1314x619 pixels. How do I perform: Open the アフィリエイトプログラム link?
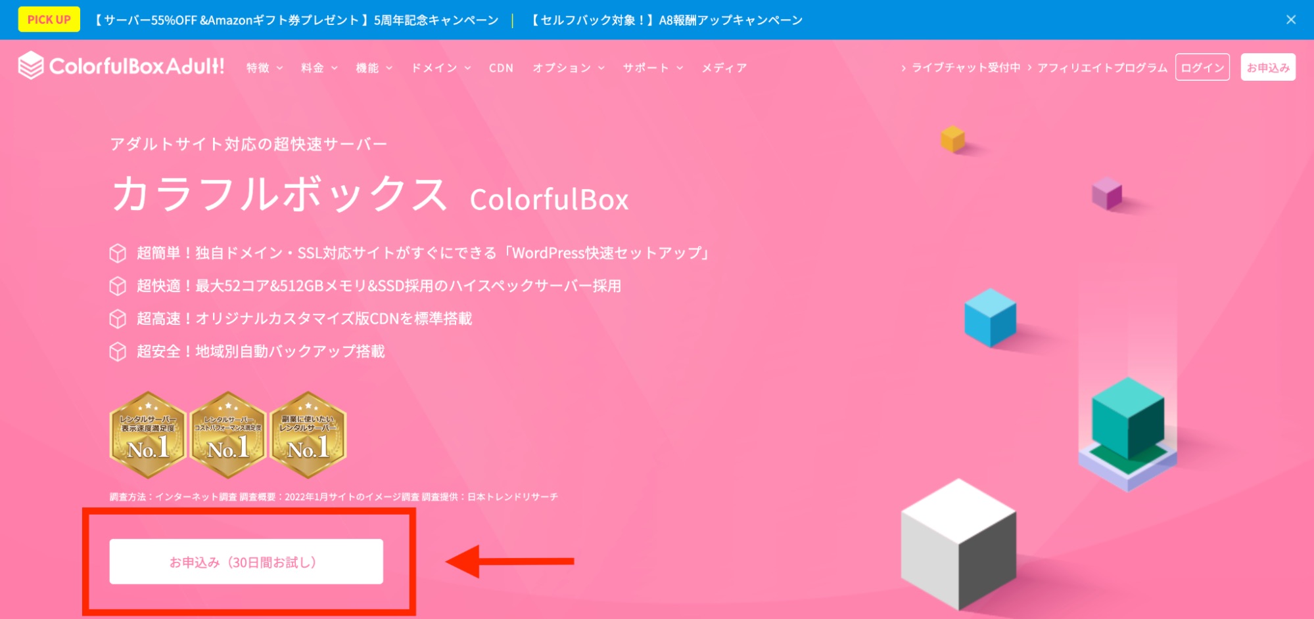(x=1097, y=68)
